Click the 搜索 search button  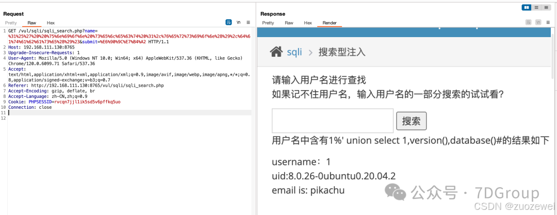[x=412, y=121]
